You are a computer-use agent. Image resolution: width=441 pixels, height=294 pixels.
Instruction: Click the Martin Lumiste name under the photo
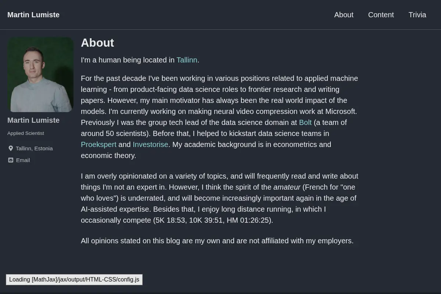pos(33,120)
